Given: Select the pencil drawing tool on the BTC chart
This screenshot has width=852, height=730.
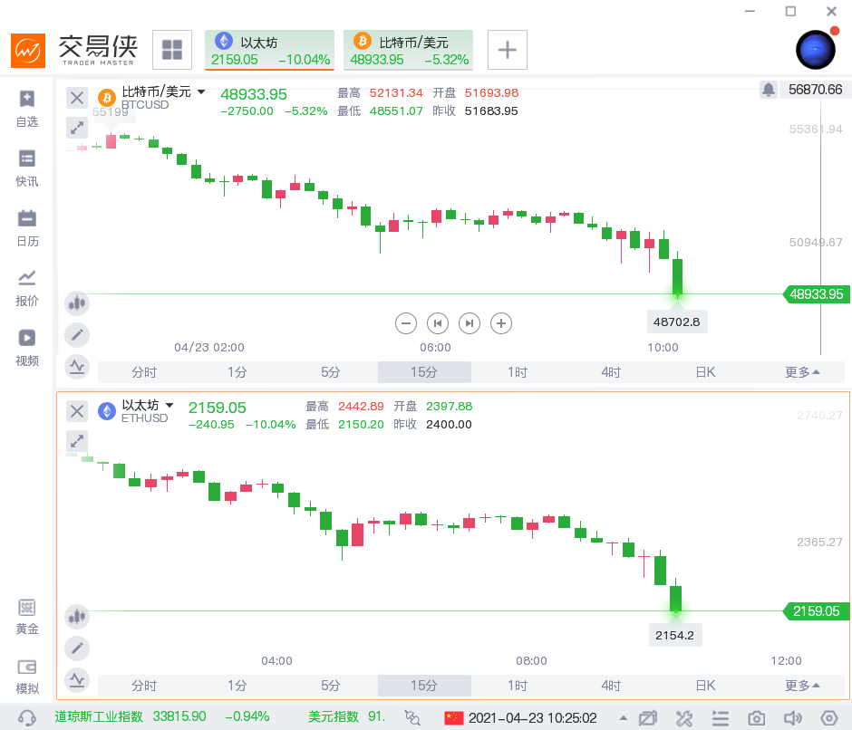Looking at the screenshot, I should pos(77,335).
